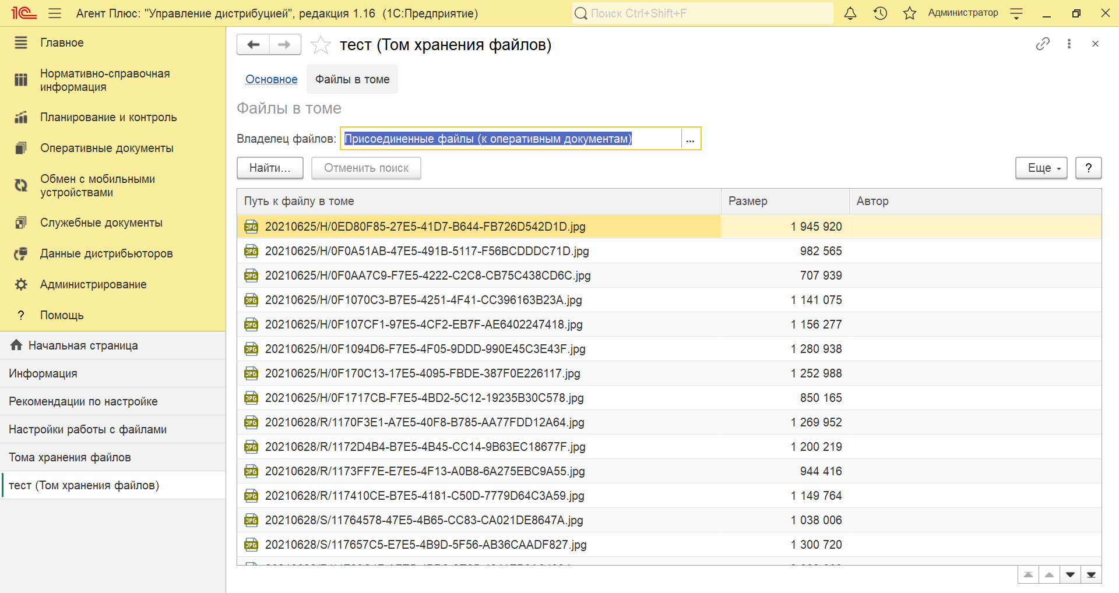Open favorites star in title bar
Image resolution: width=1119 pixels, height=593 pixels.
910,13
